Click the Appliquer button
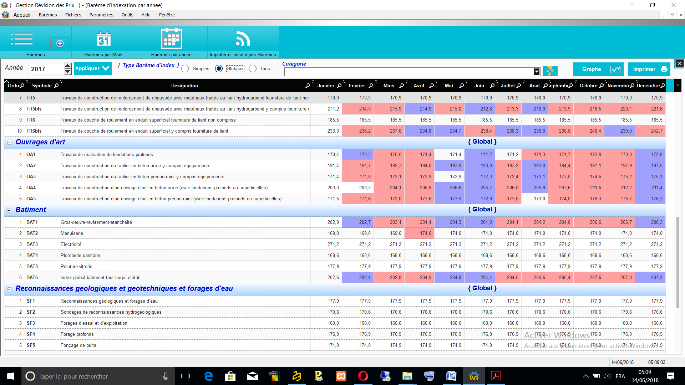Image resolution: width=685 pixels, height=385 pixels. [92, 68]
